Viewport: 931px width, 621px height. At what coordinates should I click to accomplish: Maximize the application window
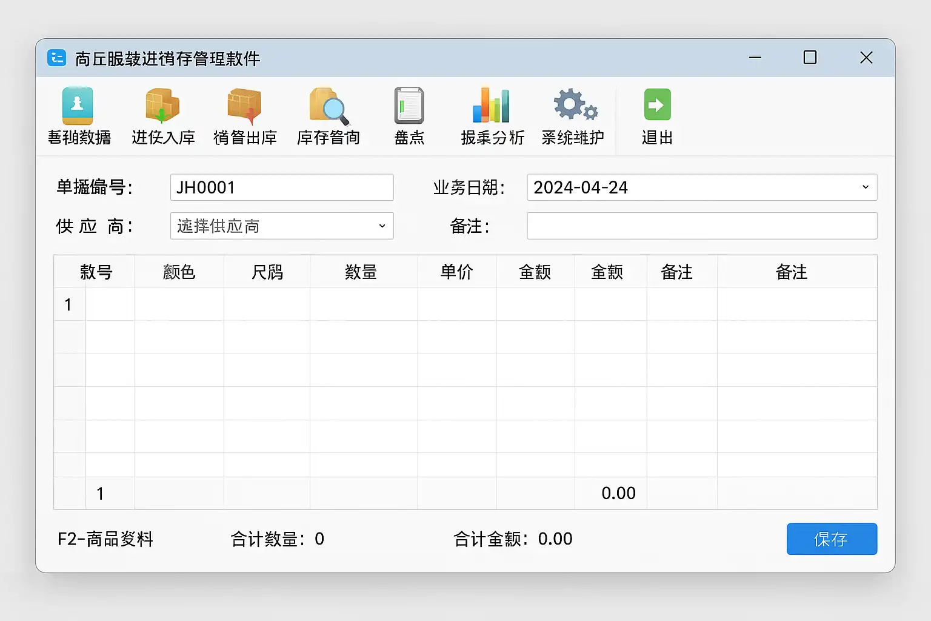tap(810, 58)
